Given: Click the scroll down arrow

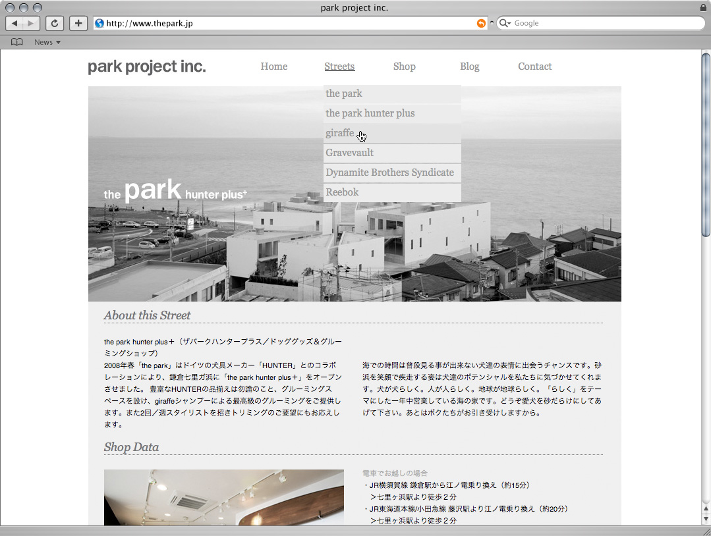Looking at the screenshot, I should click(706, 520).
